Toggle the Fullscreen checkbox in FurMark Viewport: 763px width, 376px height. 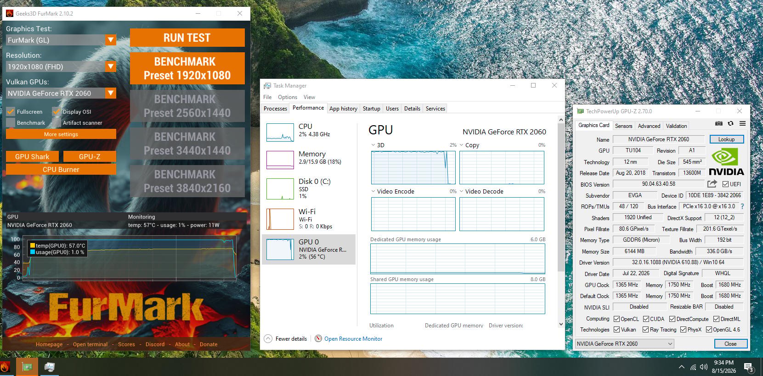point(11,111)
